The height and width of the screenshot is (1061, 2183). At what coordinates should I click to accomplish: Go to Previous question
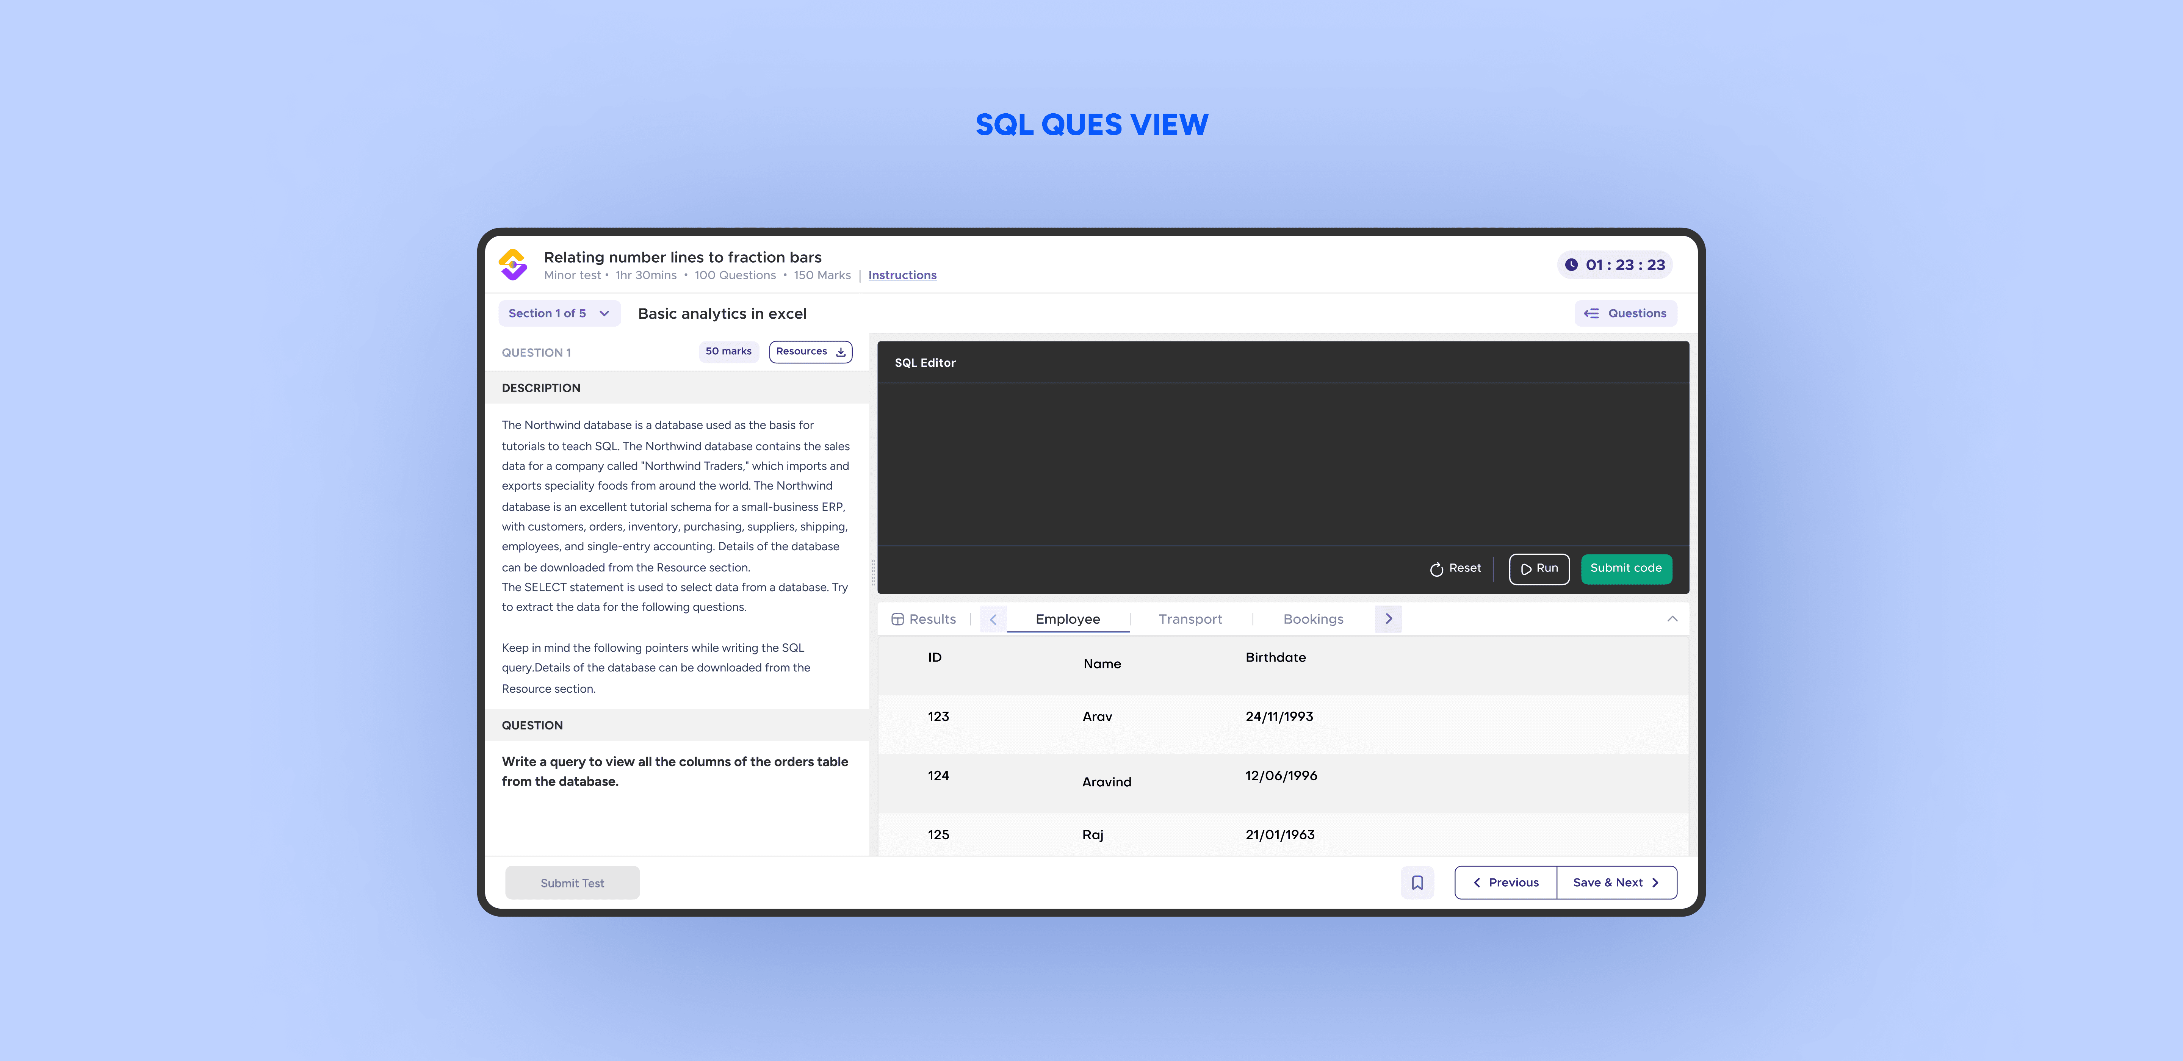pos(1505,882)
